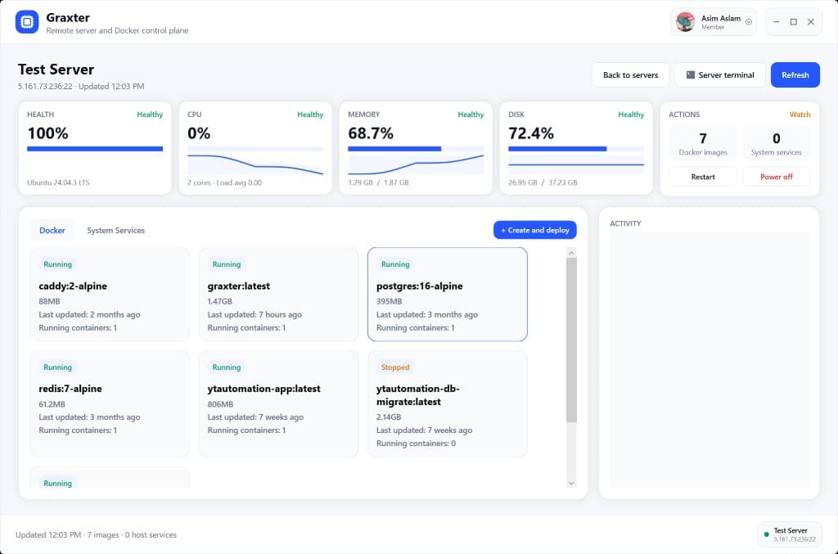Click the scrollbar up arrow in Docker list

pyautogui.click(x=571, y=253)
